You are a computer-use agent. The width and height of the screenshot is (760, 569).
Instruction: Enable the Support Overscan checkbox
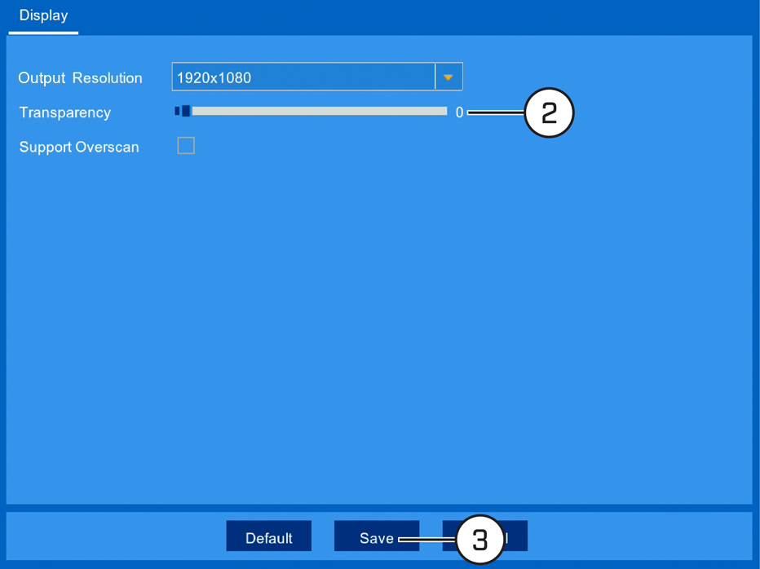[x=186, y=145]
